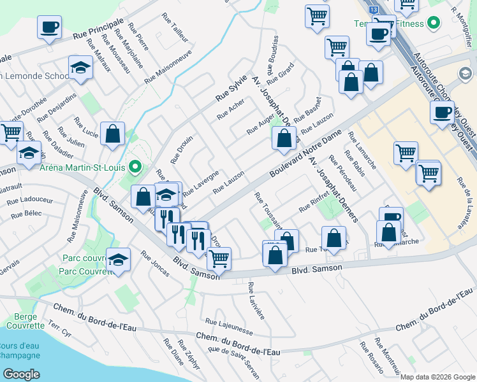The height and width of the screenshot is (382, 477).
Task: Select the Rue Larivière street label
Action: pyautogui.click(x=256, y=301)
